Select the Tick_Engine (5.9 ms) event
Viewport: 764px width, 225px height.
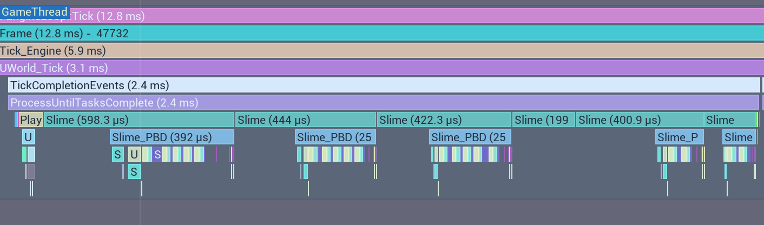click(382, 51)
